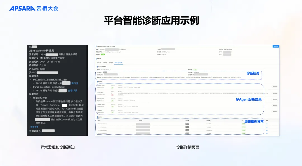302x166 pixels.
Task: Select the first tab beside ABM-Agent分析 row
Action: 99,63
